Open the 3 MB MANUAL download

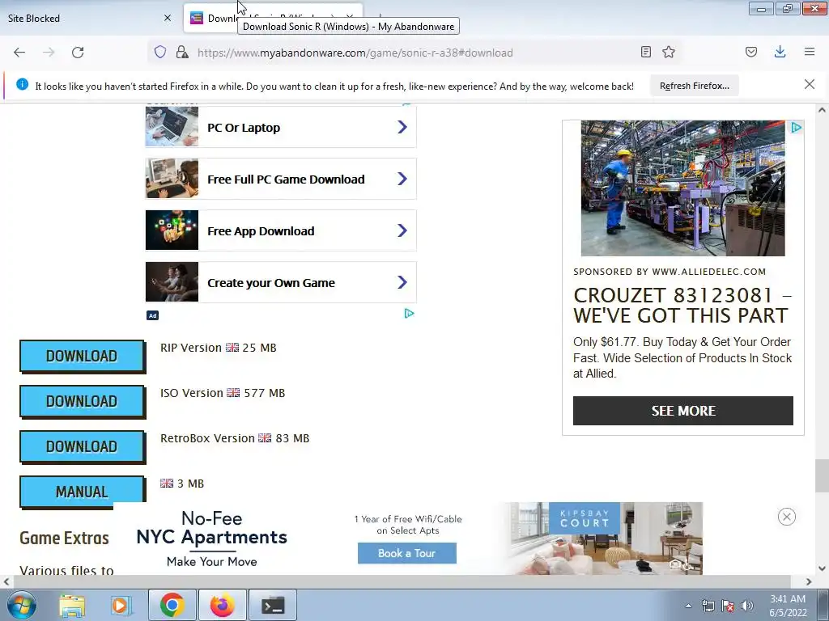82,492
